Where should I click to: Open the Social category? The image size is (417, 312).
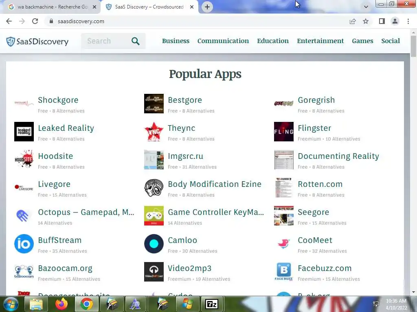391,41
